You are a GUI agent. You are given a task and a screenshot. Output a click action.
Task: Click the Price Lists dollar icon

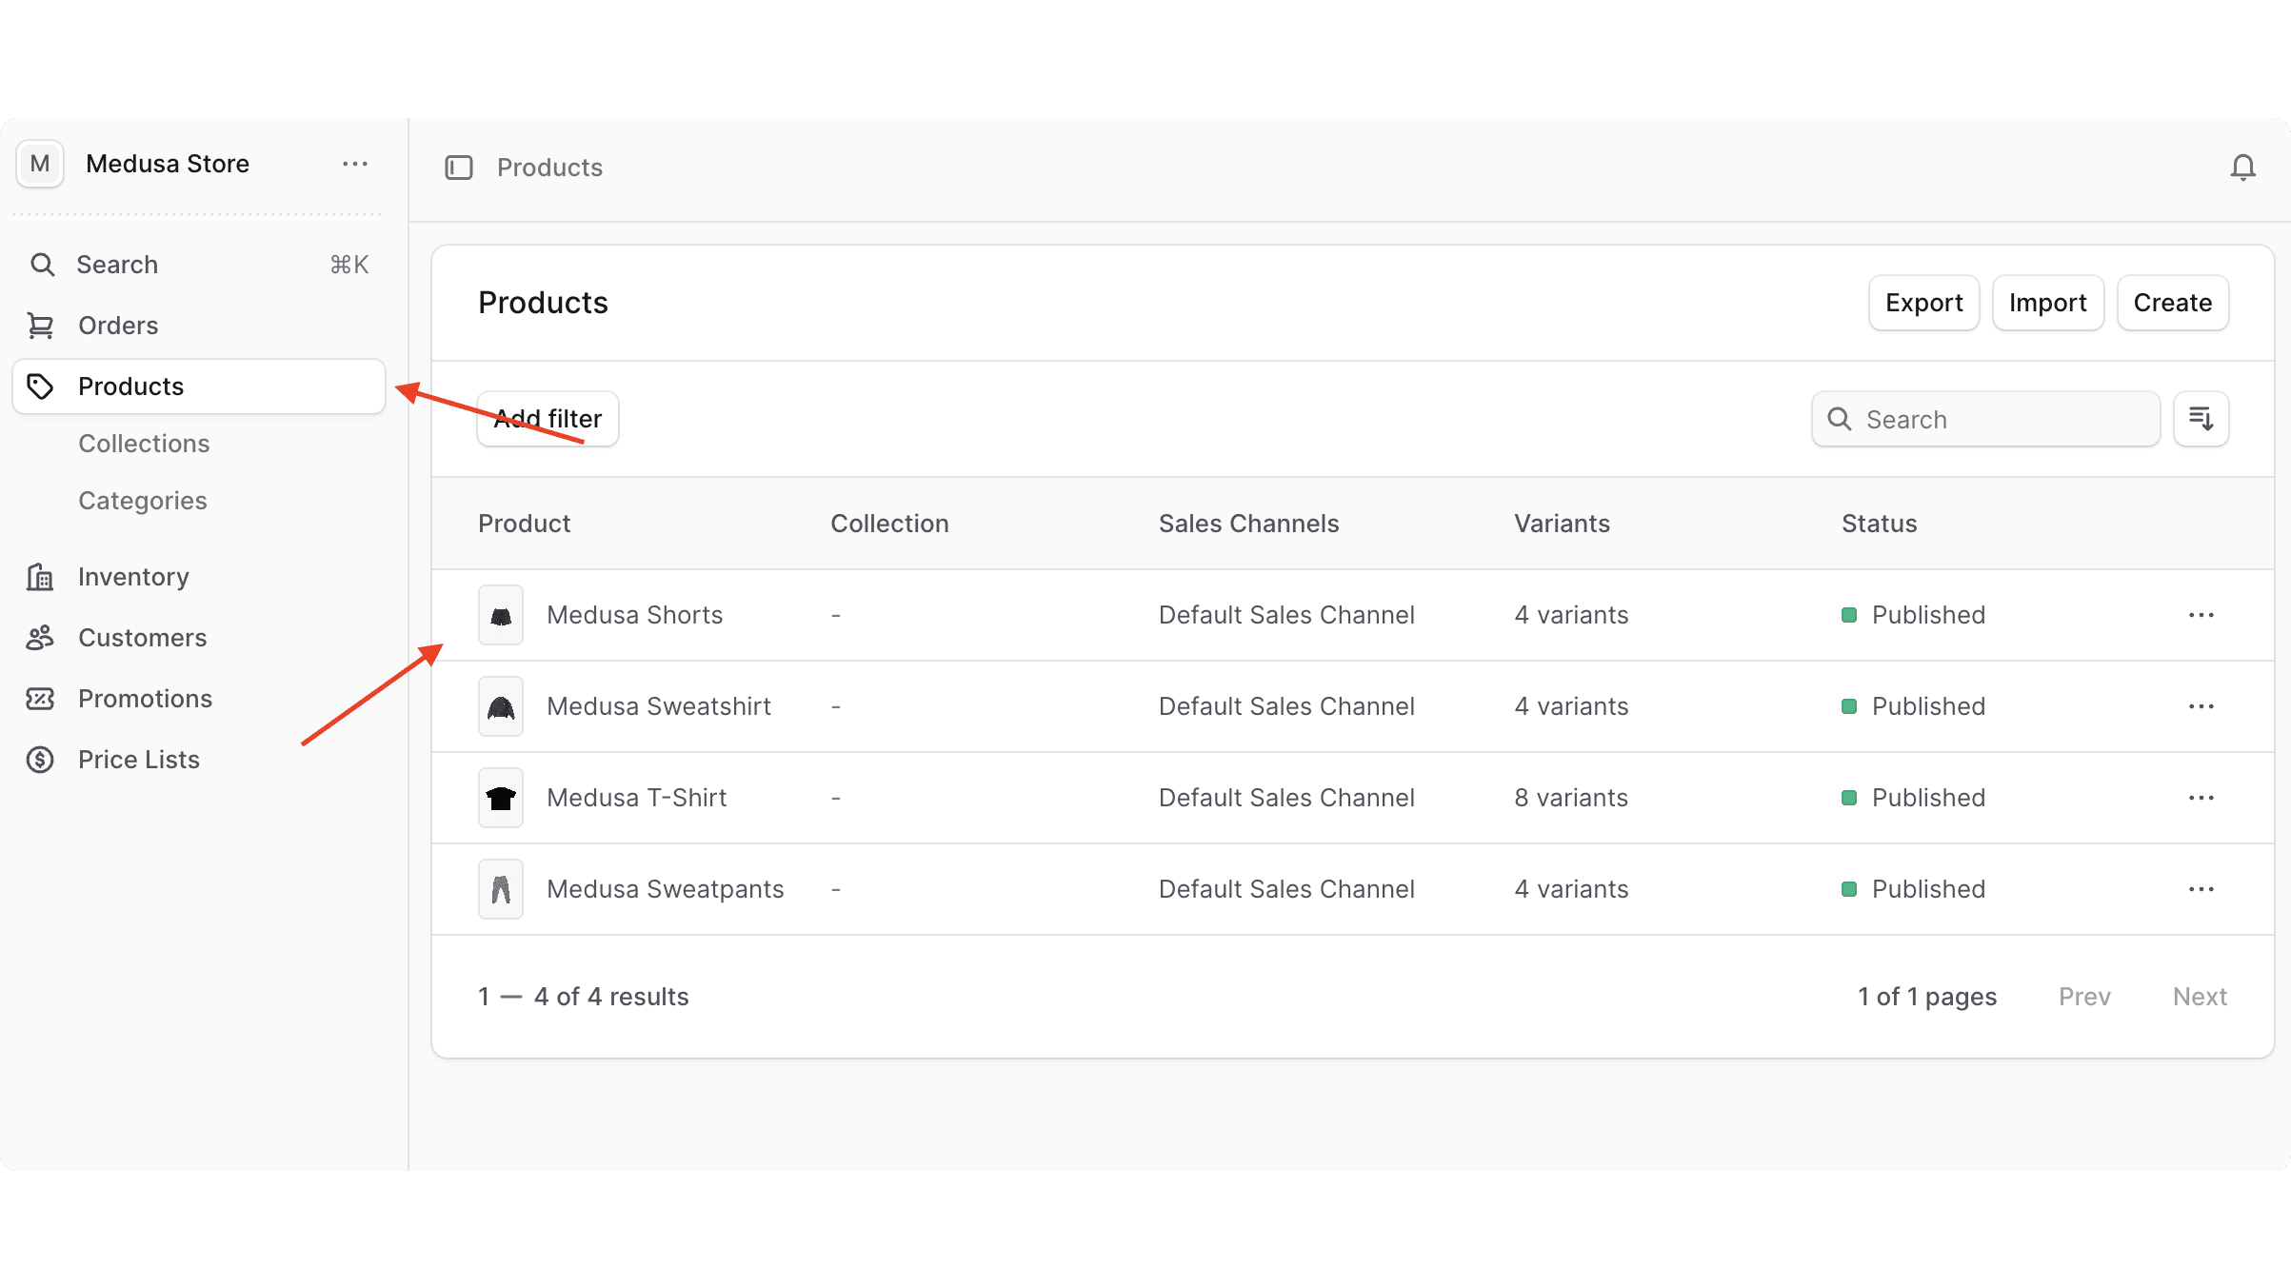(39, 759)
